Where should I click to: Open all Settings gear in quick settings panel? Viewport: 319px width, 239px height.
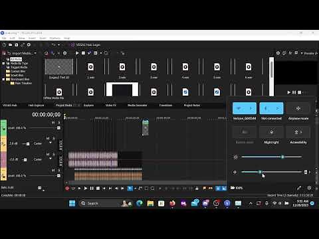pyautogui.click(x=309, y=188)
